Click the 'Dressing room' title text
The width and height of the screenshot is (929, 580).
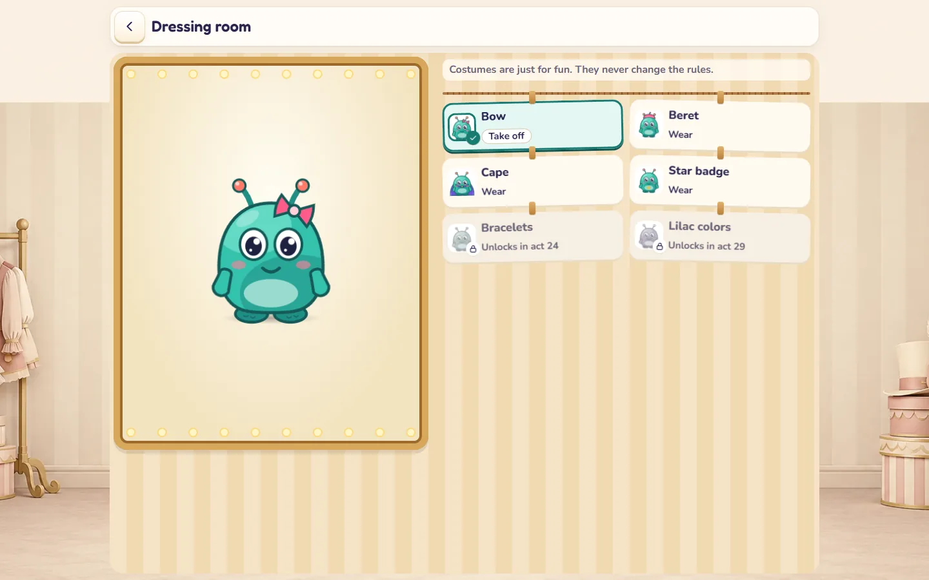(201, 27)
